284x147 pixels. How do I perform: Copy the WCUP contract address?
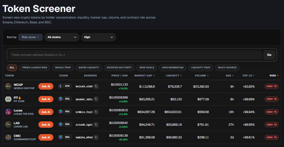96,86
